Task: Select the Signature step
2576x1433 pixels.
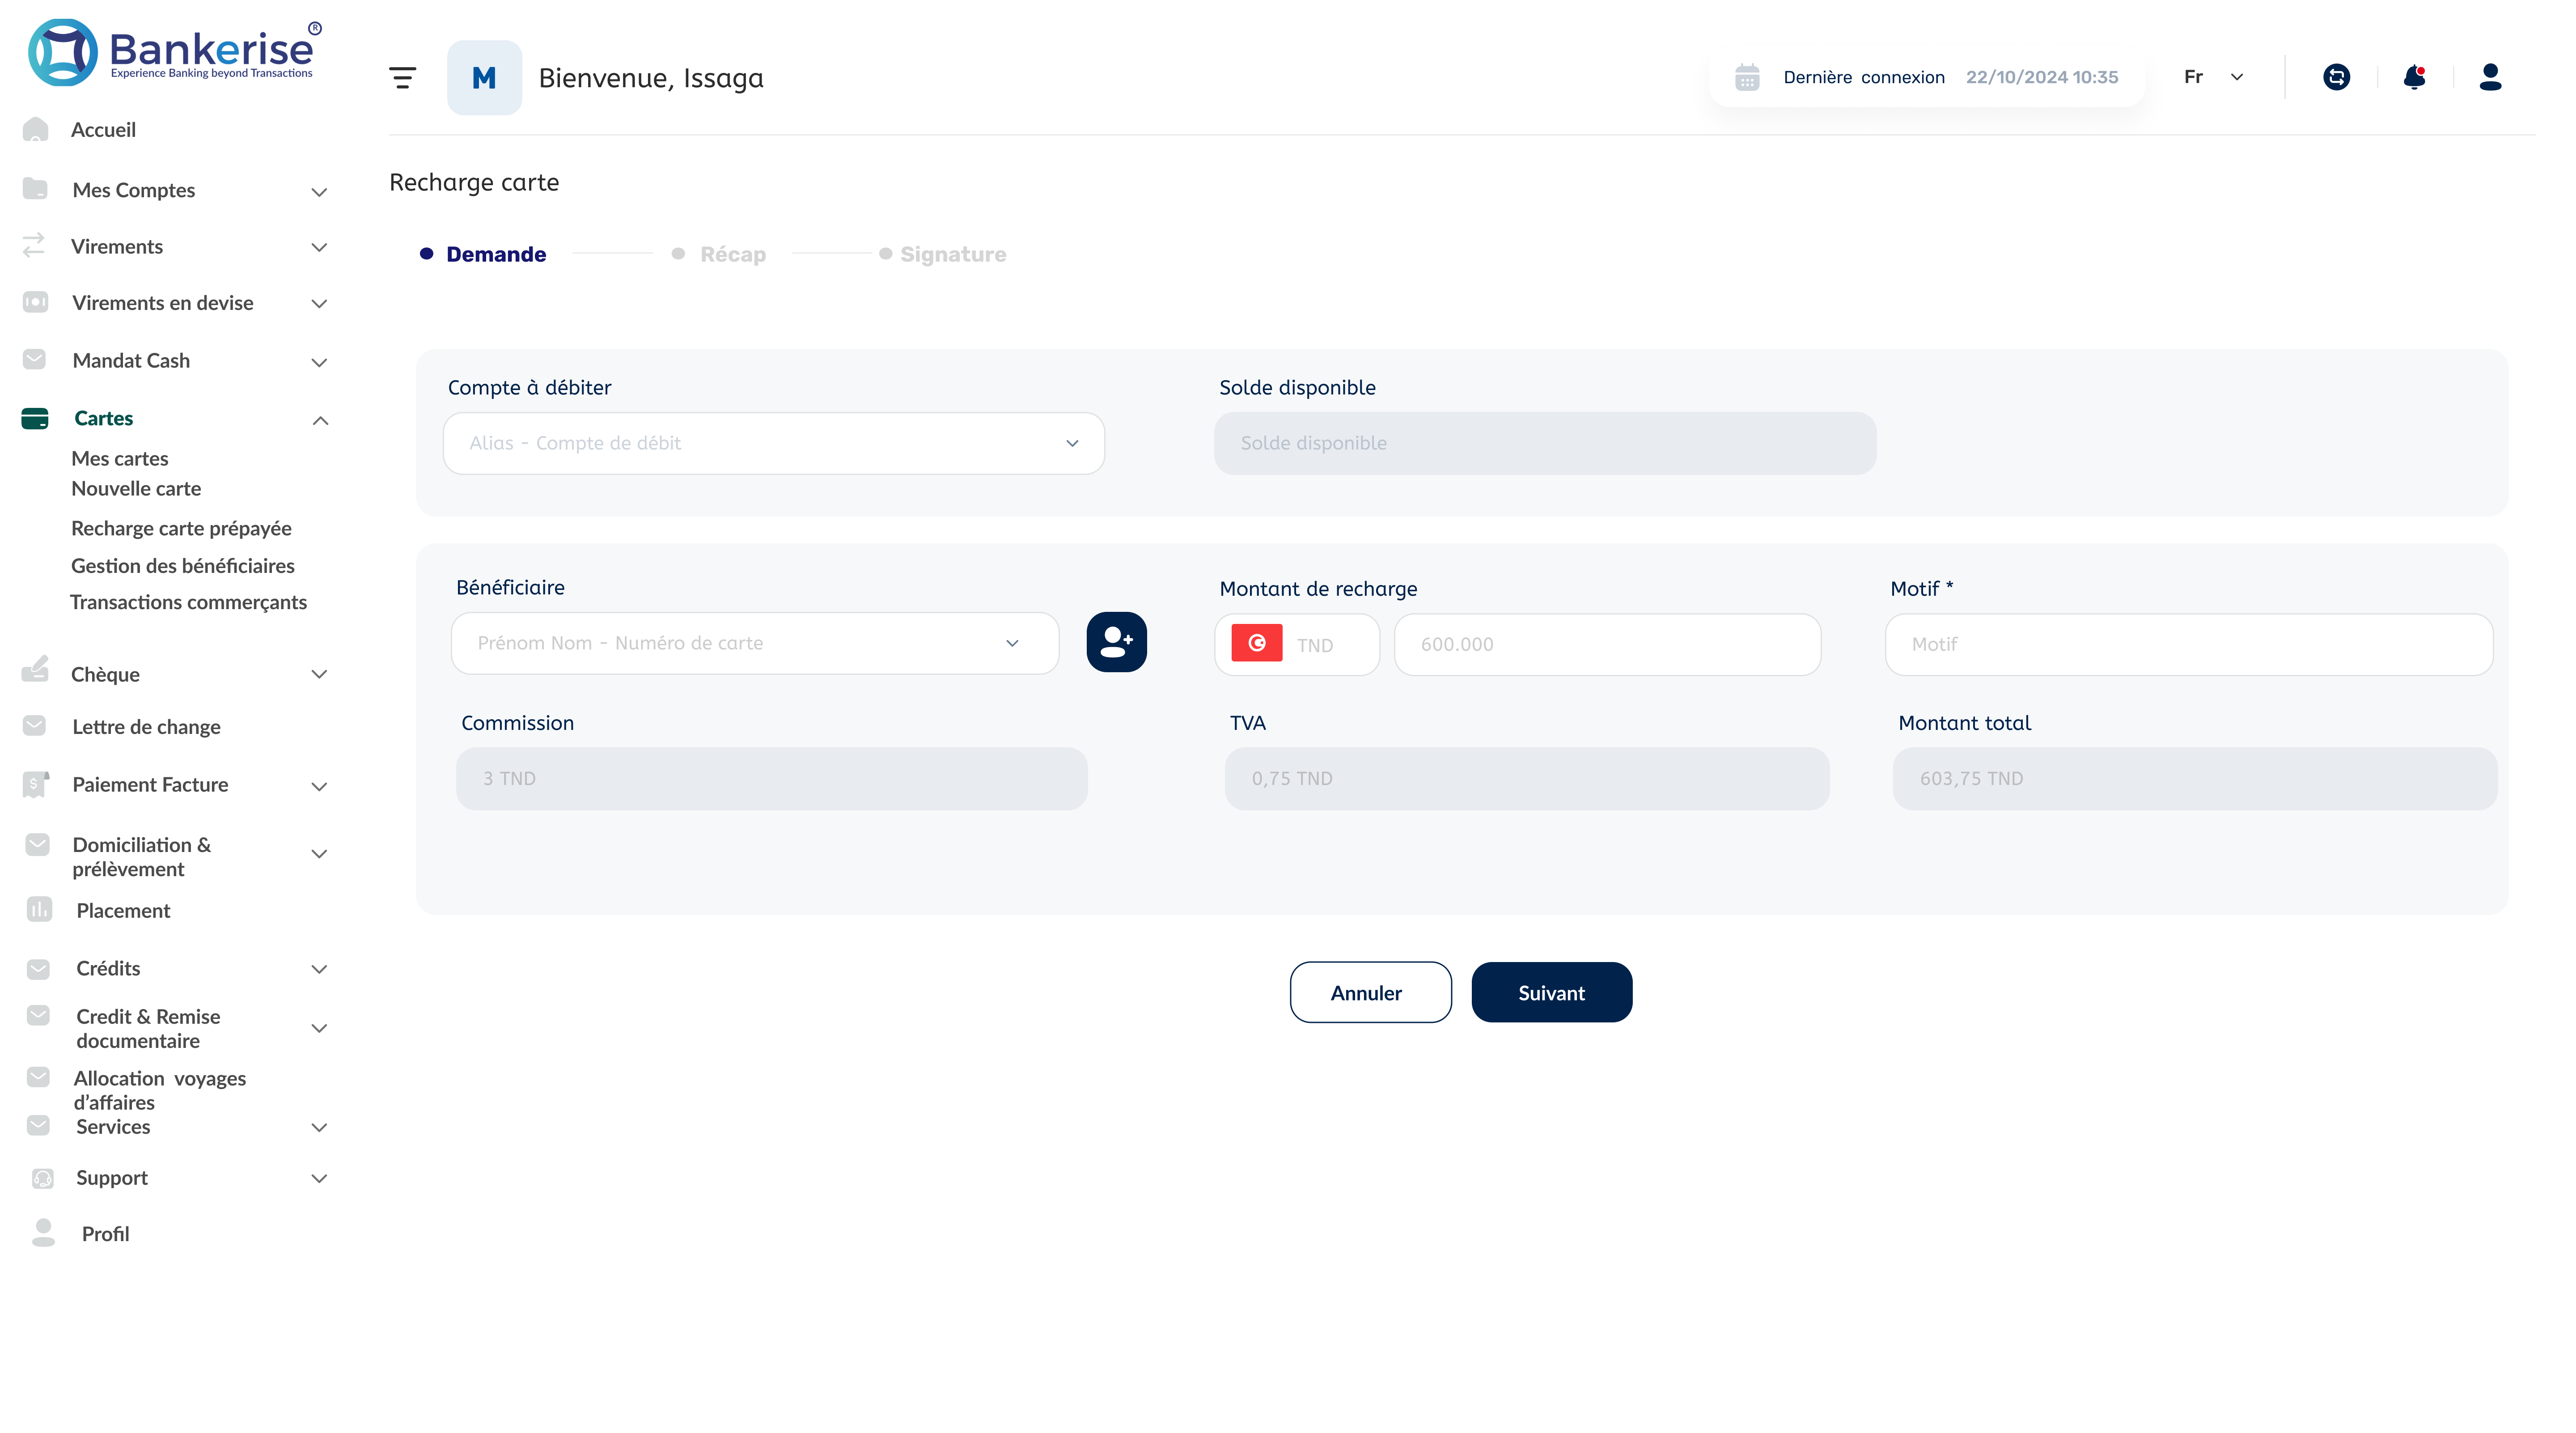Action: point(943,254)
